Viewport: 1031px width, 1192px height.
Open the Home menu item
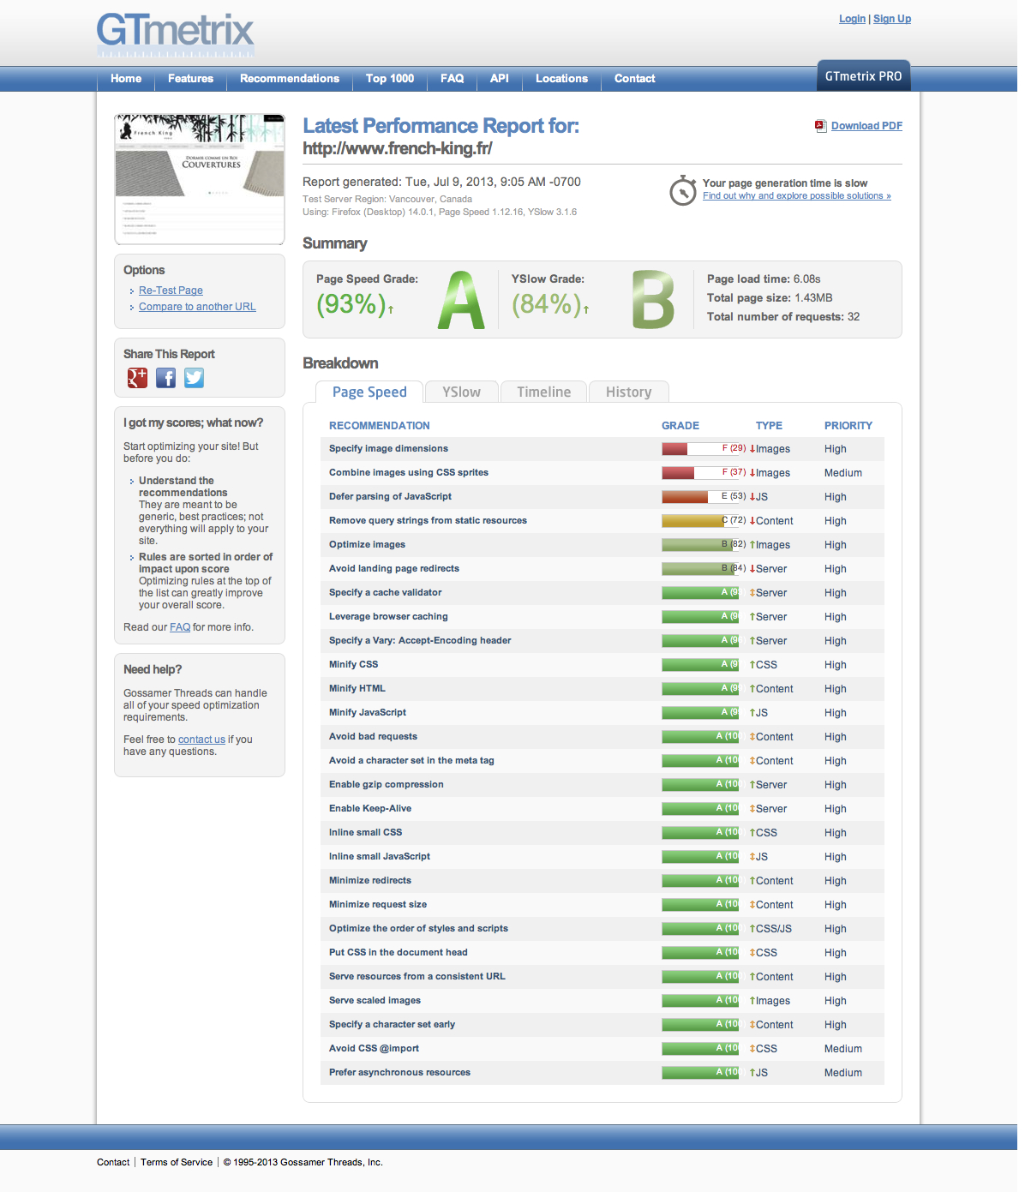coord(126,79)
